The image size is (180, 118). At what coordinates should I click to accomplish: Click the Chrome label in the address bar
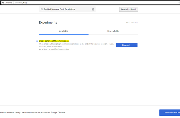coord(9,2)
